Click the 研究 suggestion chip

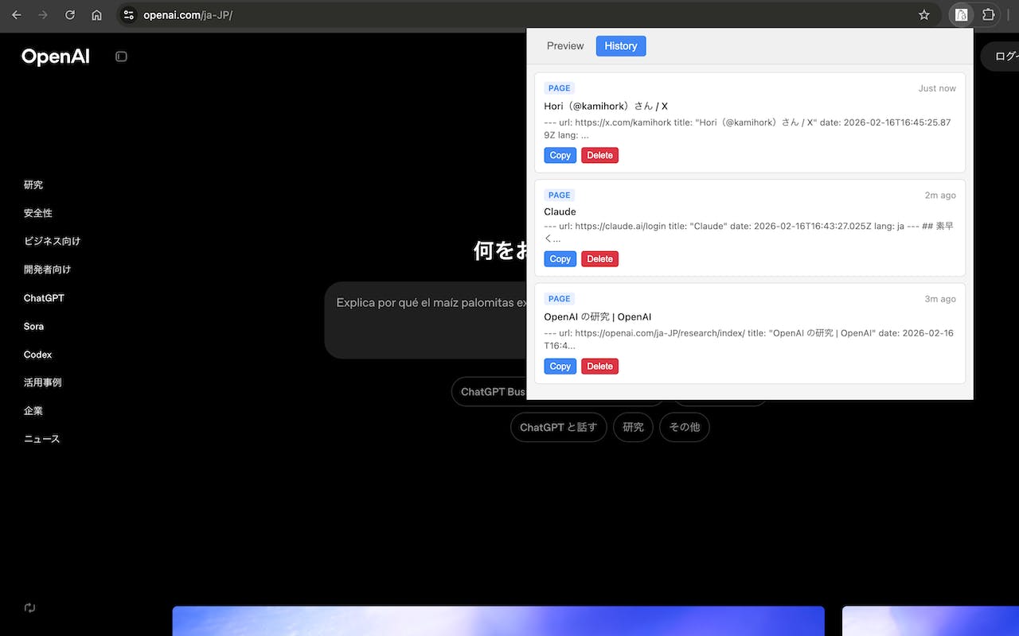point(633,427)
